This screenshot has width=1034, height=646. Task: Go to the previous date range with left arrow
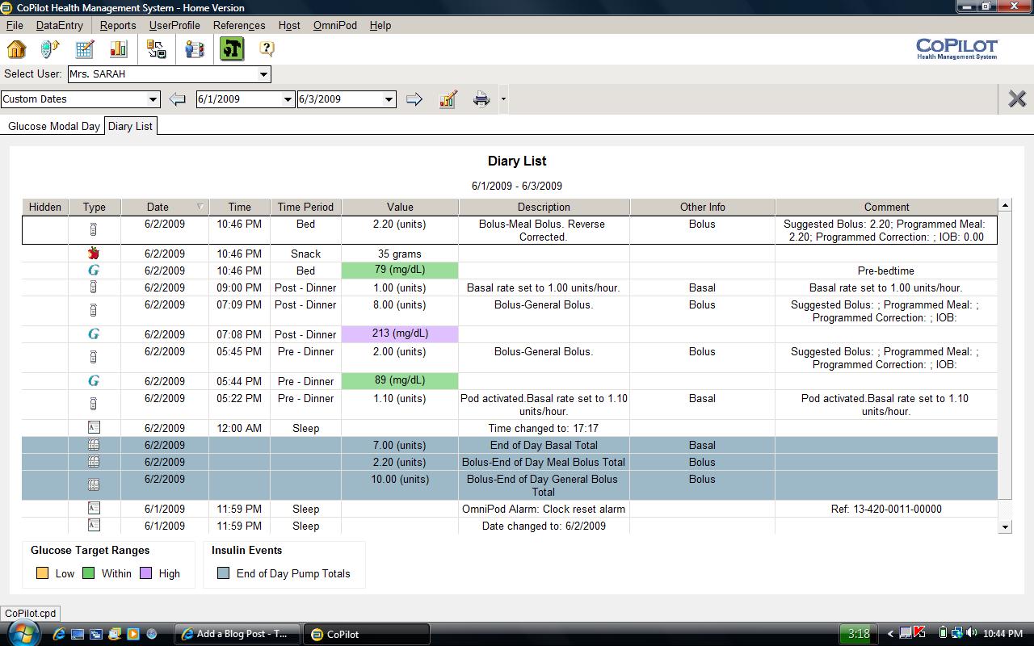[x=178, y=99]
